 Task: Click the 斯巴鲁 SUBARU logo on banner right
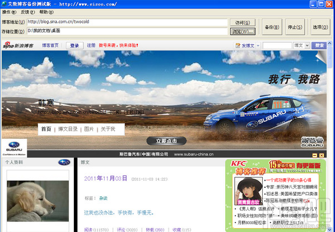click(313, 142)
